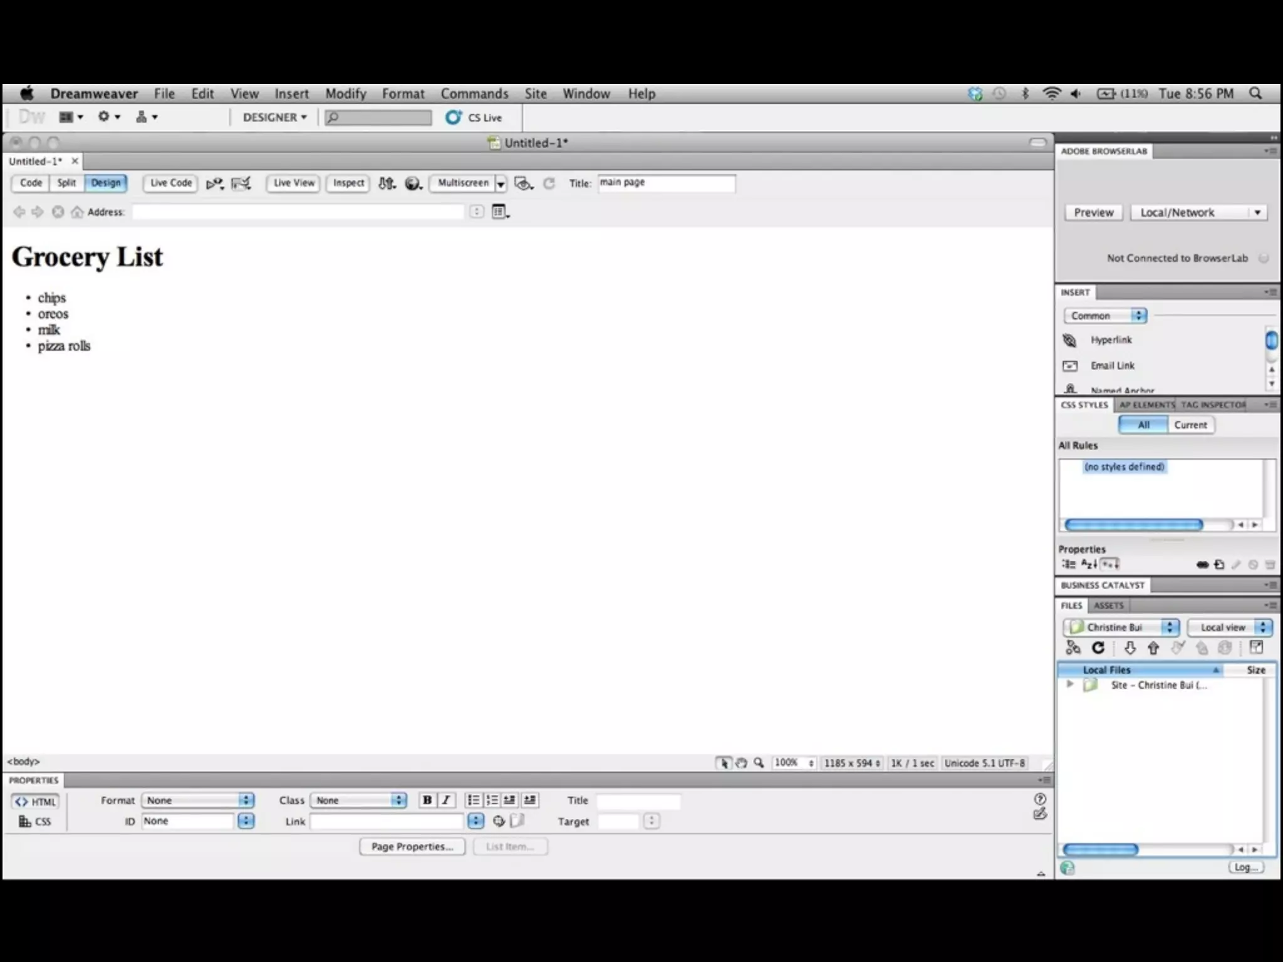Click the Bold formatting button
1283x962 pixels.
pyautogui.click(x=427, y=800)
